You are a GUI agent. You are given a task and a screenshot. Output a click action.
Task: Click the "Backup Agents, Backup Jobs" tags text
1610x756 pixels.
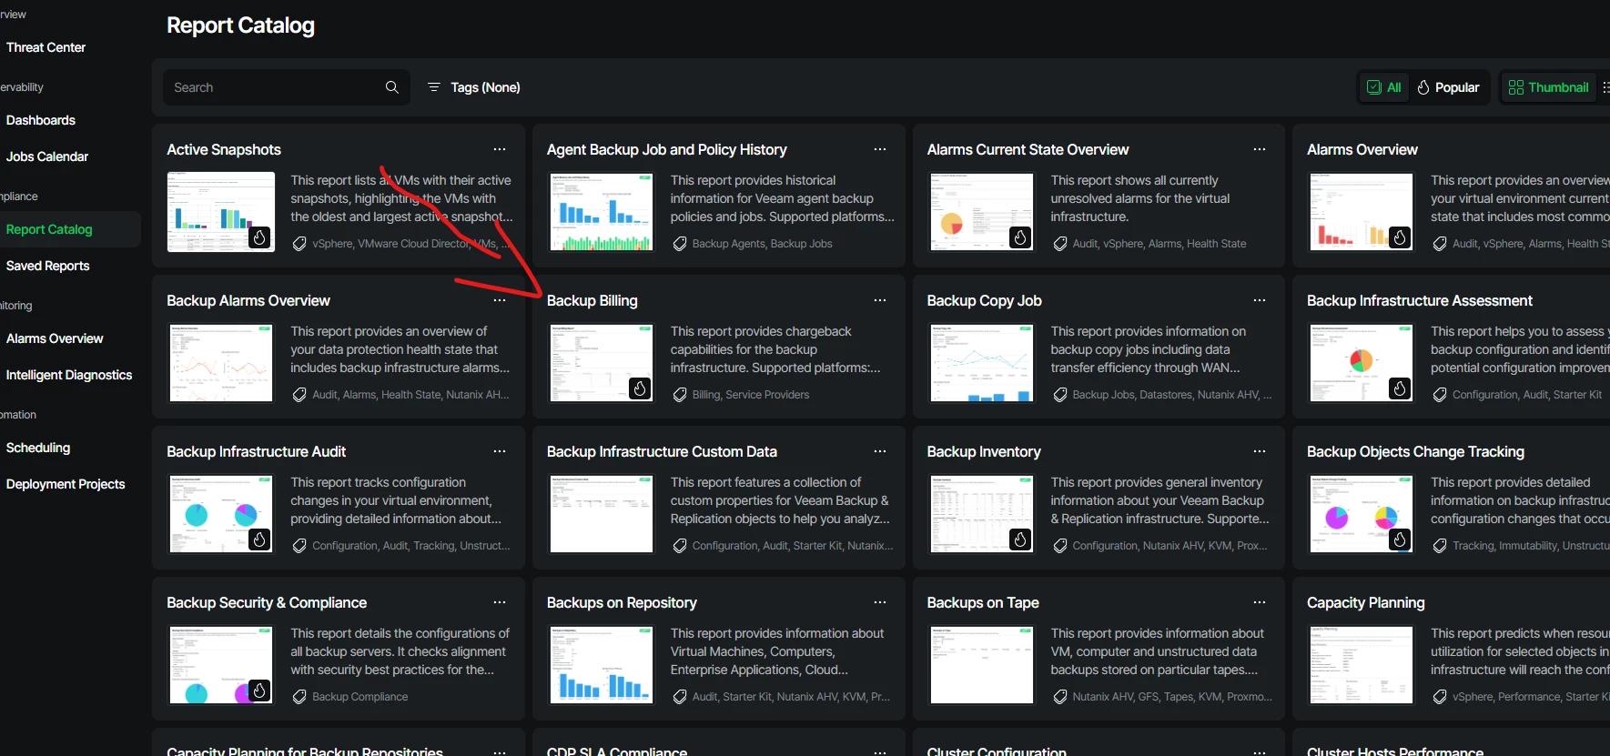[762, 244]
